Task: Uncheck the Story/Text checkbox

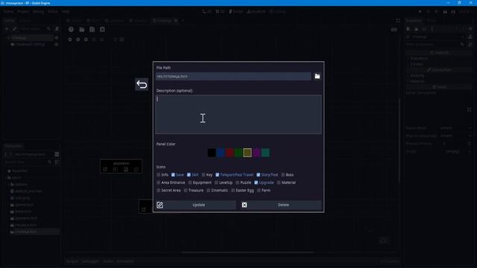Action: coord(259,175)
